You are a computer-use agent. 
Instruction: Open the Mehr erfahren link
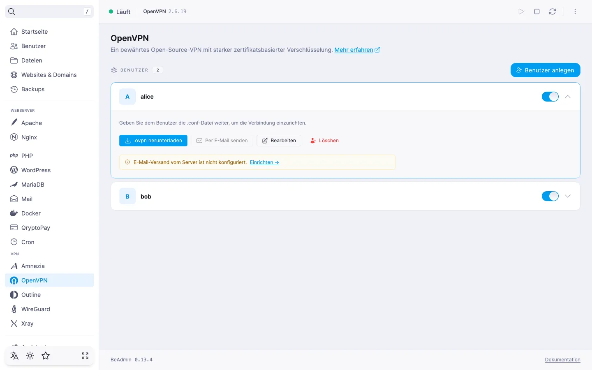(357, 50)
